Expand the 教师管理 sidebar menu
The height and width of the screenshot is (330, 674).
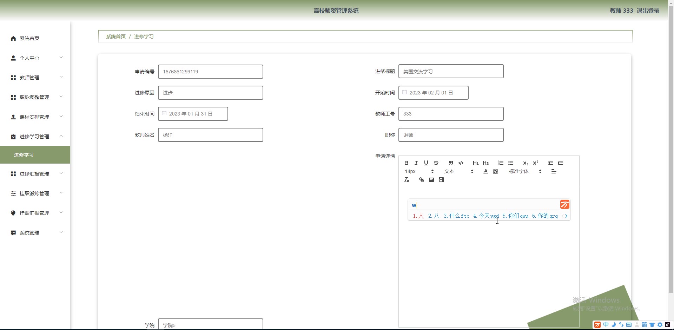(x=35, y=78)
